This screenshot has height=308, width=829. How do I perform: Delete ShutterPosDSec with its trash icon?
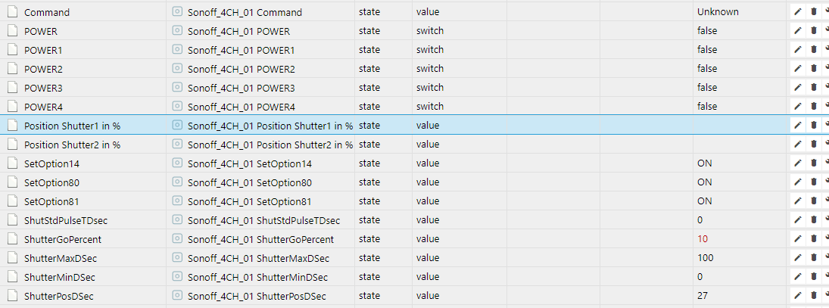pos(814,296)
